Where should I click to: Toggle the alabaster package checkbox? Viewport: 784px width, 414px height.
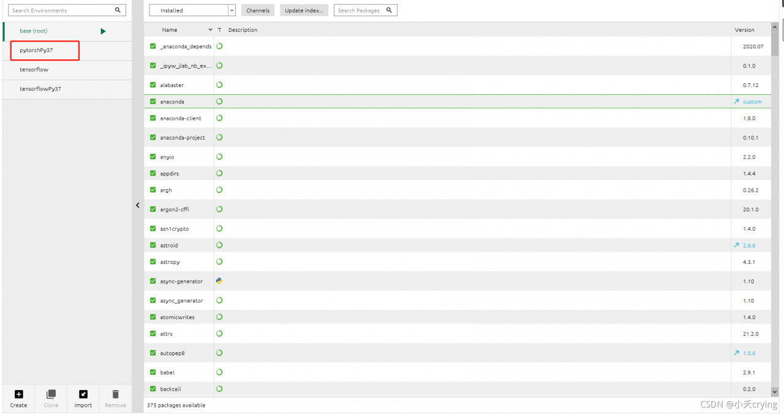(153, 85)
